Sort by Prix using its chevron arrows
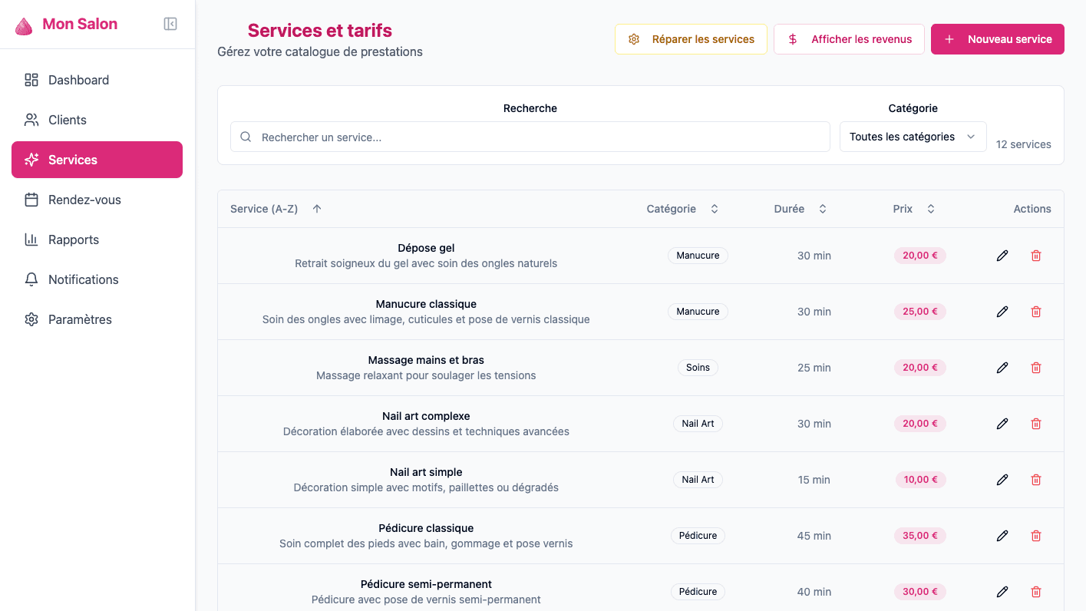 point(930,208)
